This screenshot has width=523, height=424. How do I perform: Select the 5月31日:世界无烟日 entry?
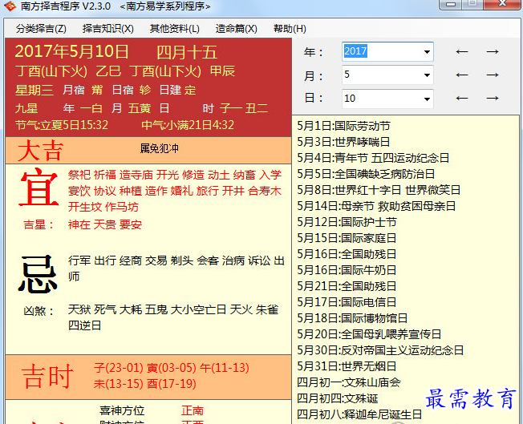click(x=347, y=366)
